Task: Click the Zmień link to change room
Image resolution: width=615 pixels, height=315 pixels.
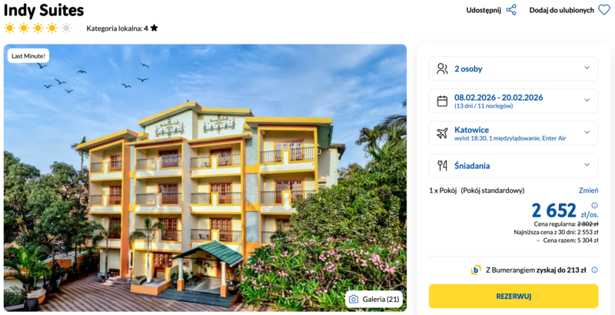Action: [x=588, y=191]
